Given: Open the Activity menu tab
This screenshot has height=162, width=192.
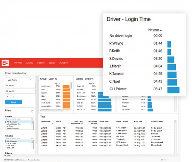Looking at the screenshot, I should [x=18, y=63].
